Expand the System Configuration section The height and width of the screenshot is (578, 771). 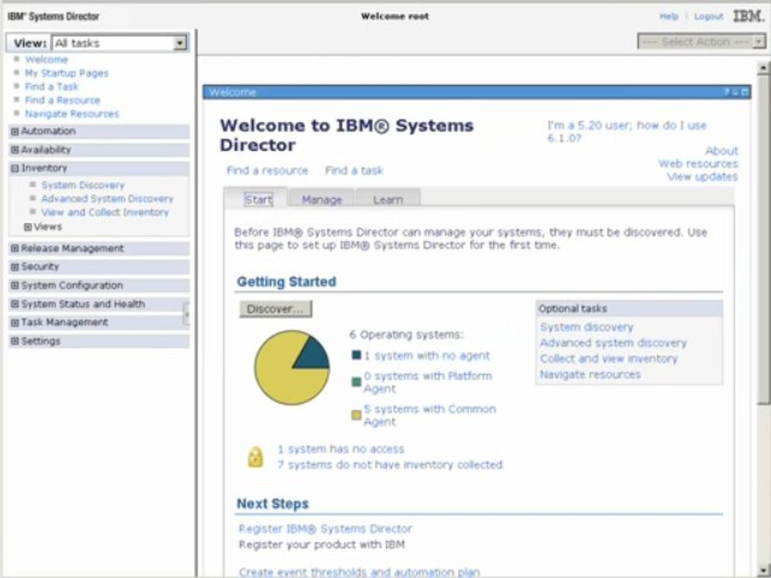tap(14, 286)
